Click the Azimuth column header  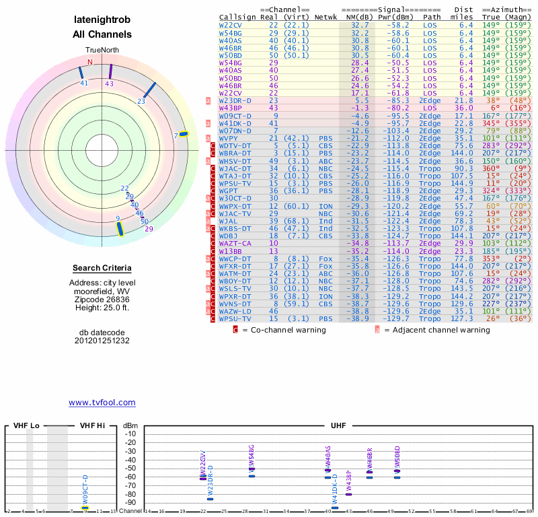[504, 8]
